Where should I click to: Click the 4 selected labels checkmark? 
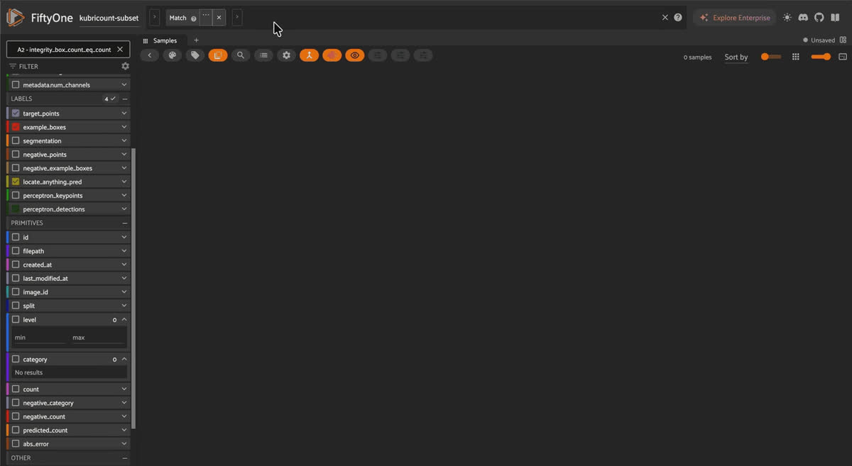point(110,99)
